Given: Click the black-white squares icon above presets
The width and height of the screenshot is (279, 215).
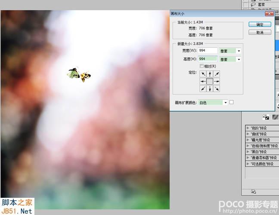Looking at the screenshot, I should 266,117.
